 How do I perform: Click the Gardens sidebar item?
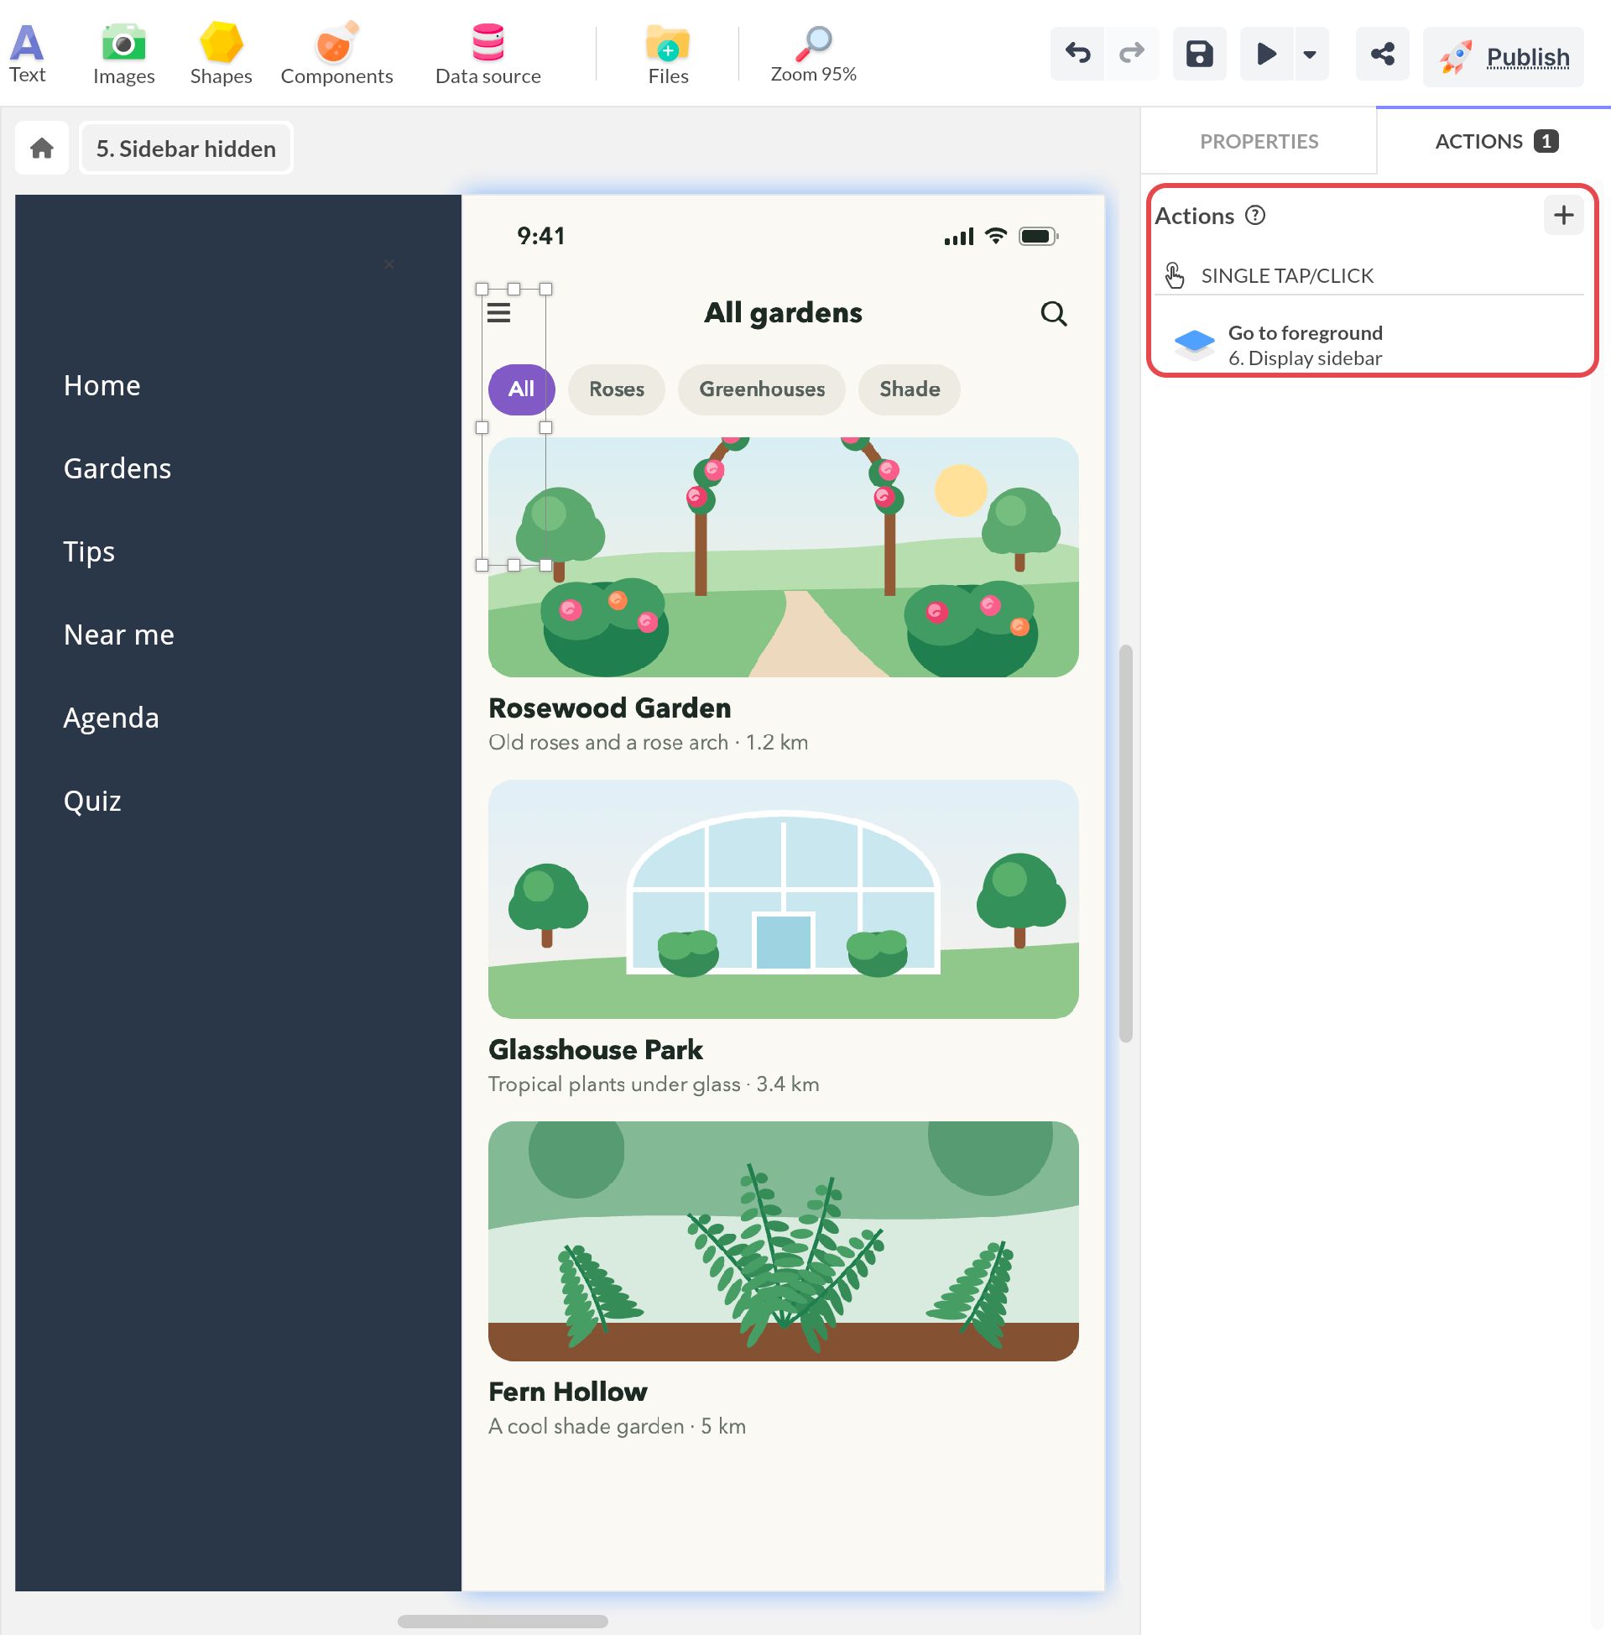[x=117, y=469]
